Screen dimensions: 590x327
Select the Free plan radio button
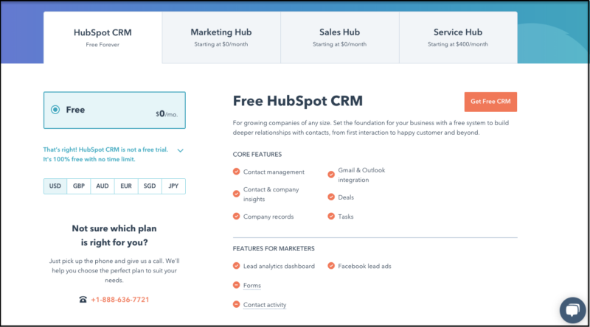[55, 110]
